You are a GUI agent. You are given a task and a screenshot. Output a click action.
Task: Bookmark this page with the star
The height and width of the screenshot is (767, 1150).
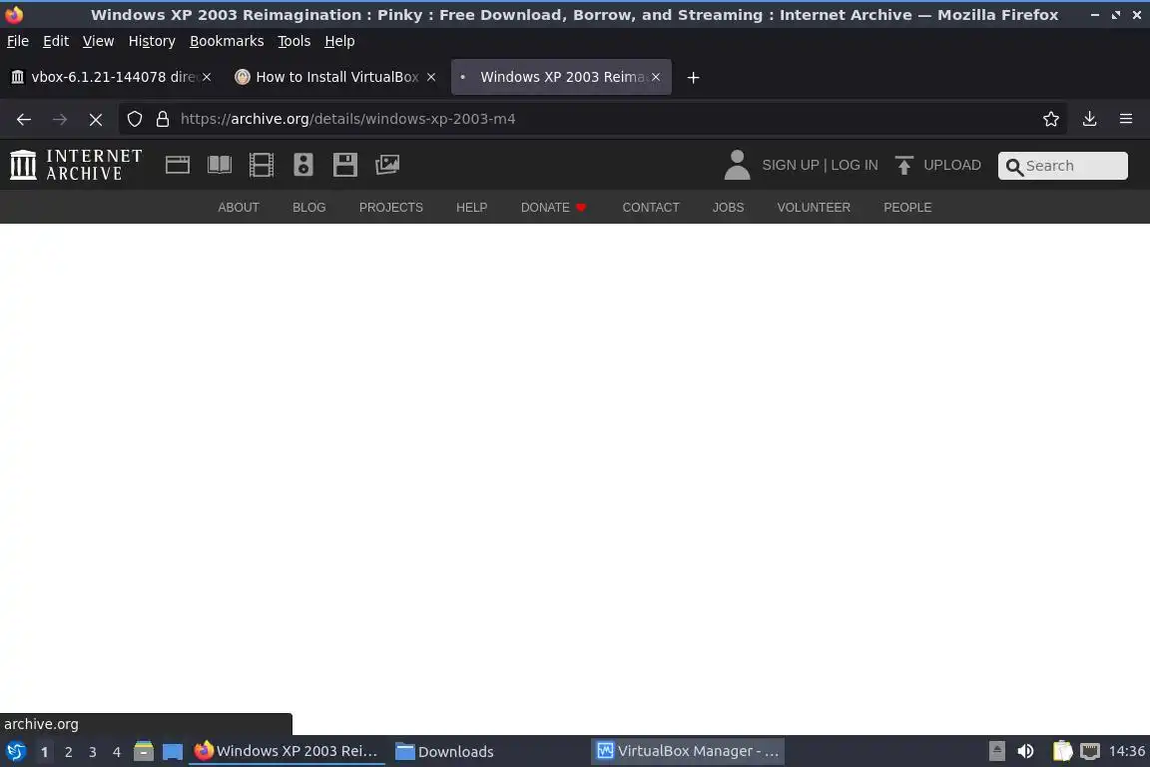coord(1051,119)
